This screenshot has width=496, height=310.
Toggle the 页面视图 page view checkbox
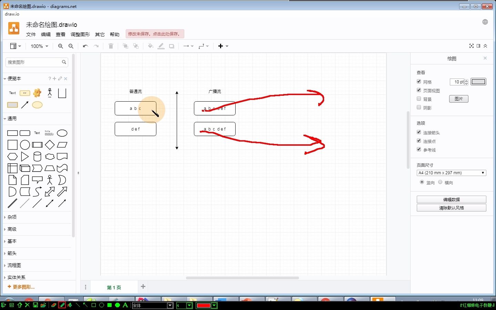pos(419,90)
